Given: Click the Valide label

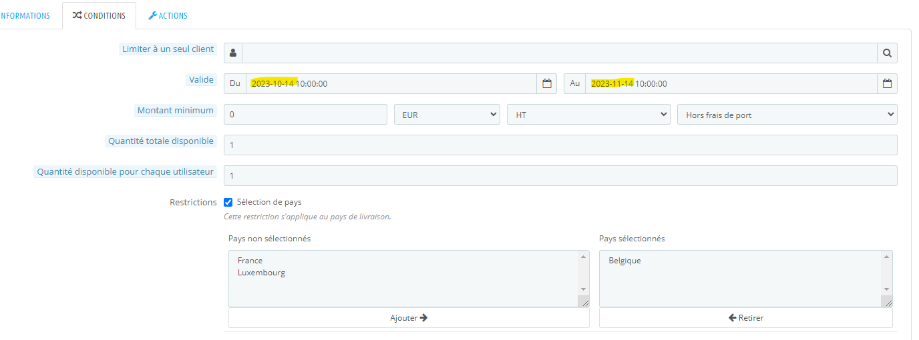Looking at the screenshot, I should coord(201,79).
